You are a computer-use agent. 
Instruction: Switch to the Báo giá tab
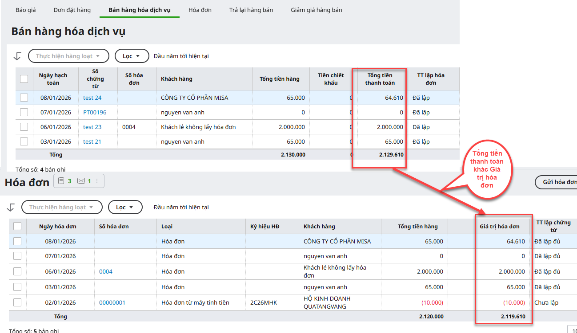coord(26,10)
